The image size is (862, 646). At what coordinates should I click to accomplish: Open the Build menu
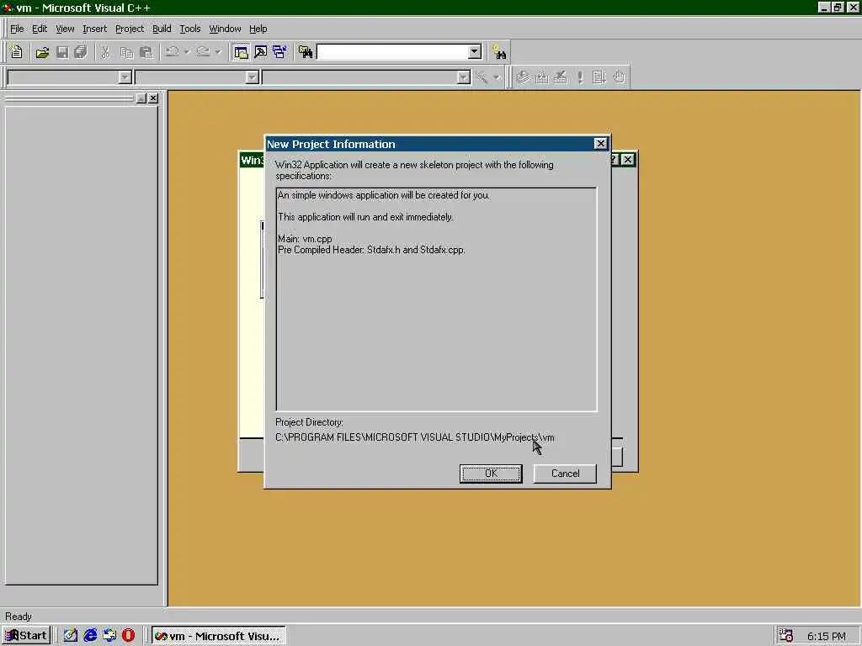pyautogui.click(x=162, y=29)
